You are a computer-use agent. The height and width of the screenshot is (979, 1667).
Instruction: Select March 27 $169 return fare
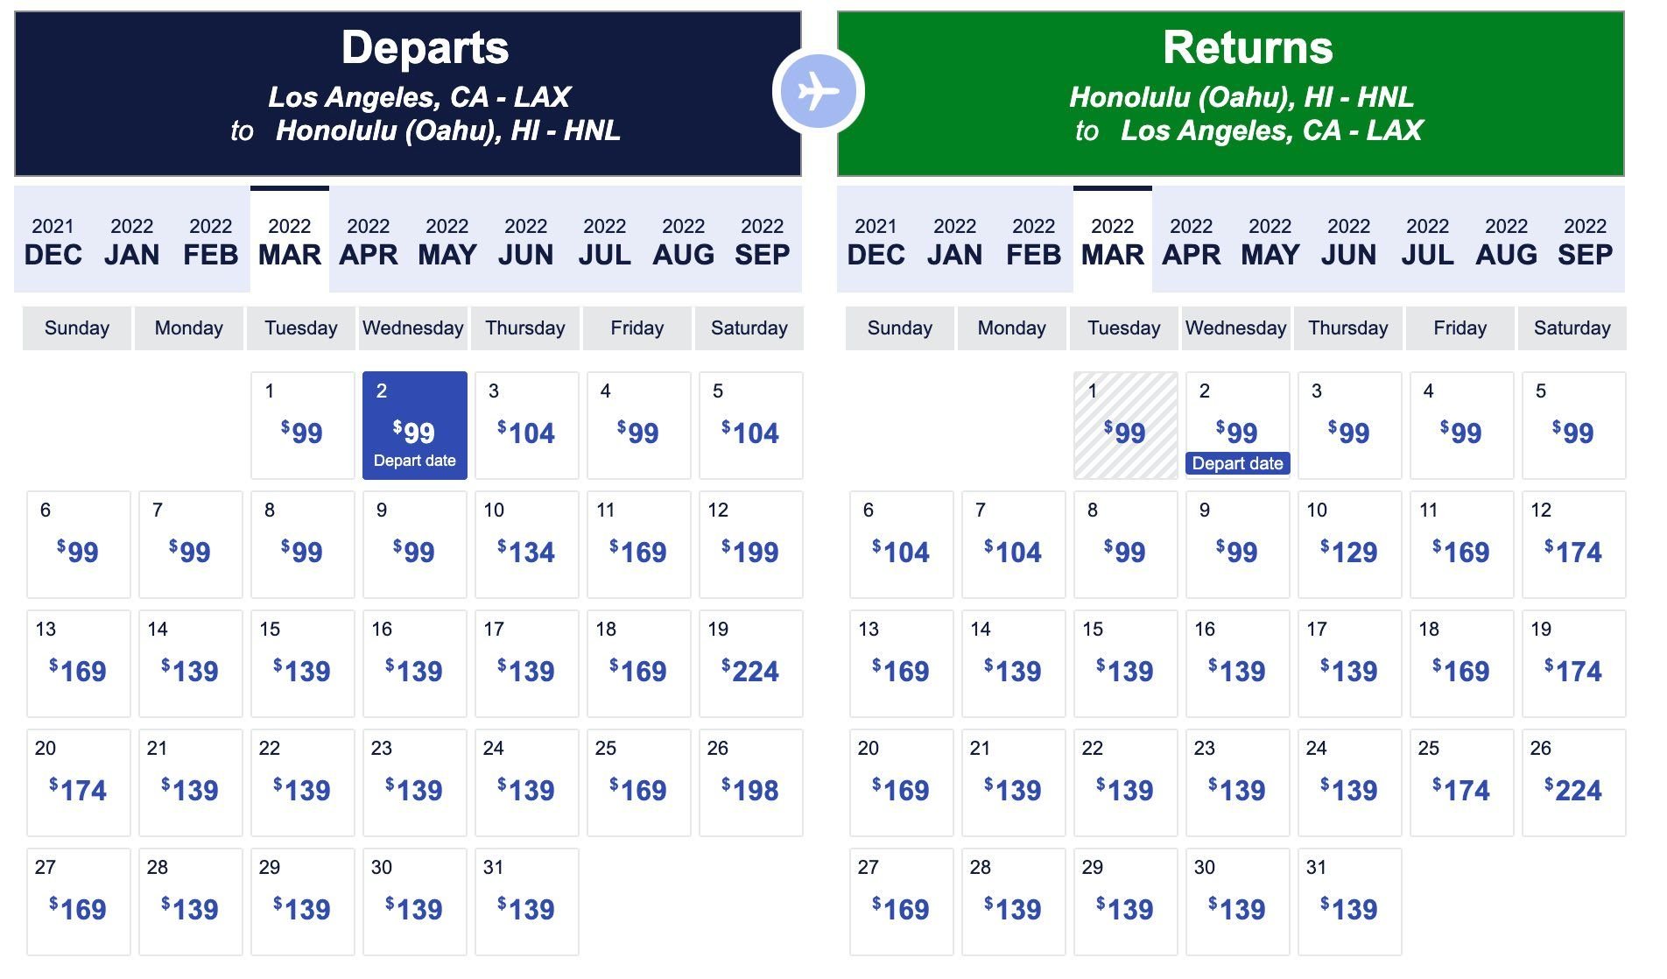pyautogui.click(x=901, y=902)
